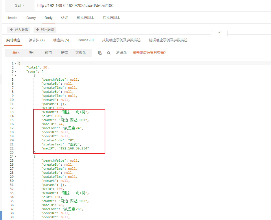
Task: Open 成功响应示例及参数描述 tab
Action: pos(121,40)
